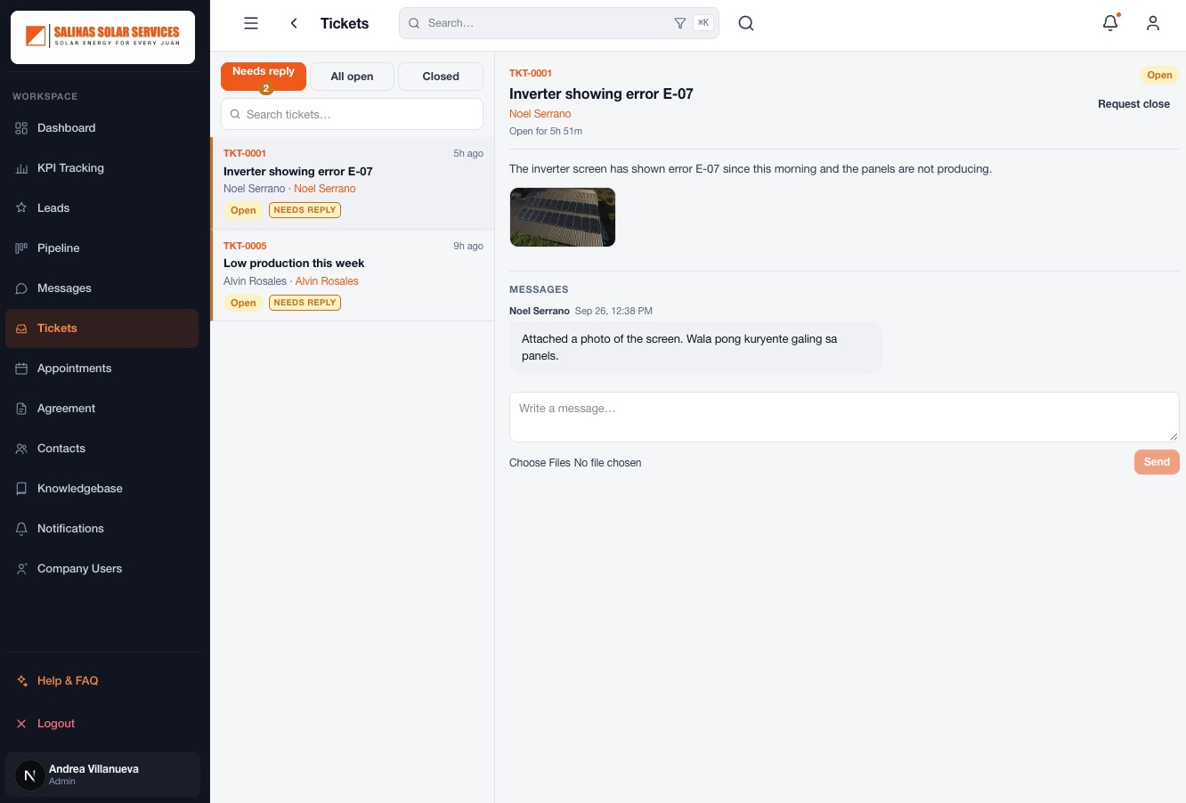Select the Needs reply tab
Screen dimensions: 1186x803
coord(264,77)
